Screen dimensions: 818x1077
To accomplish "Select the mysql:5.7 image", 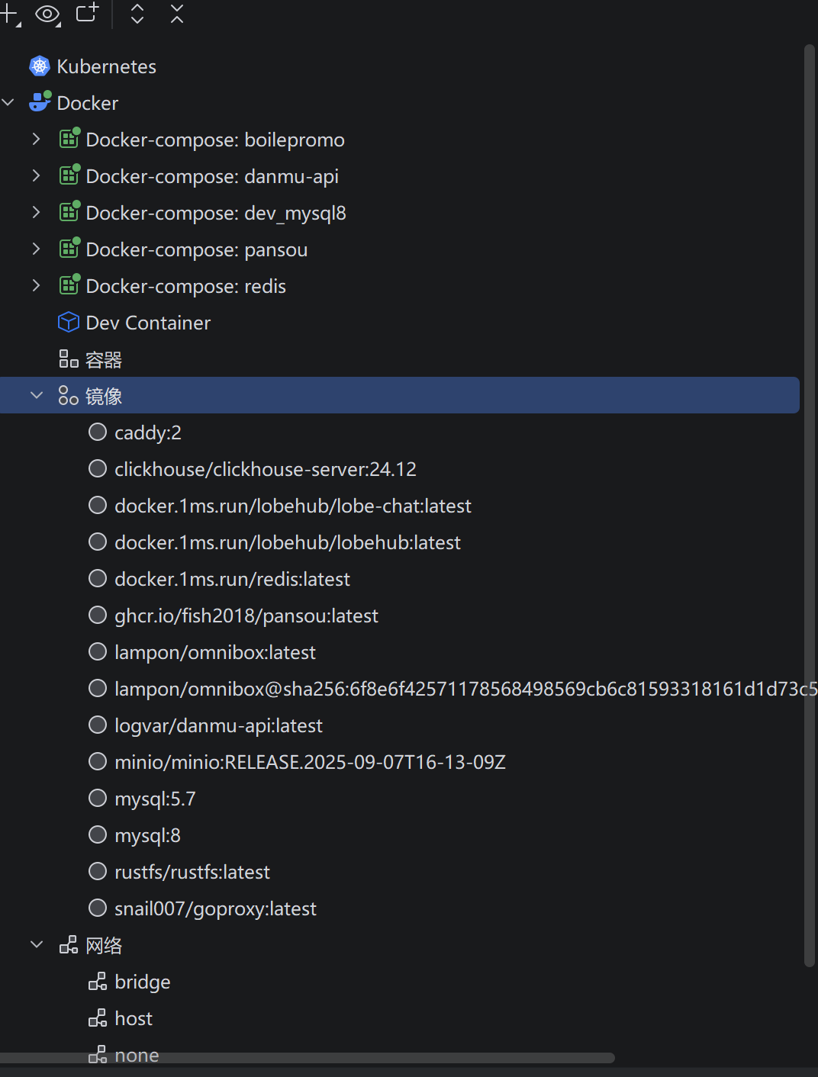I will tap(155, 799).
